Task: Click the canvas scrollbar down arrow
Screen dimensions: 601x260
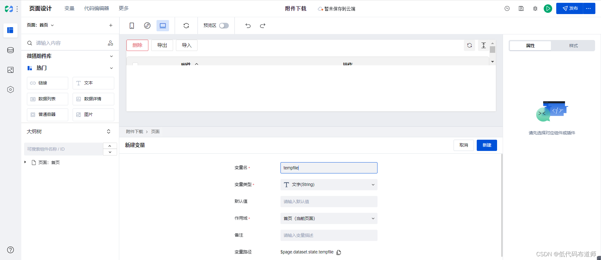Action: coord(492,62)
